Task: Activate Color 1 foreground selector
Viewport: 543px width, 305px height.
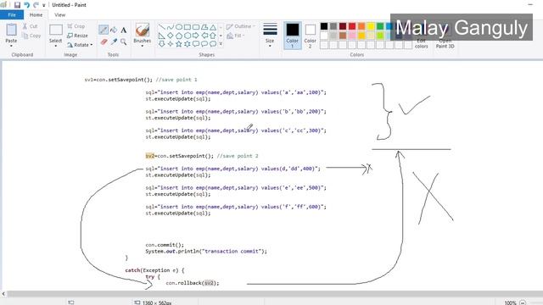Action: [x=293, y=36]
